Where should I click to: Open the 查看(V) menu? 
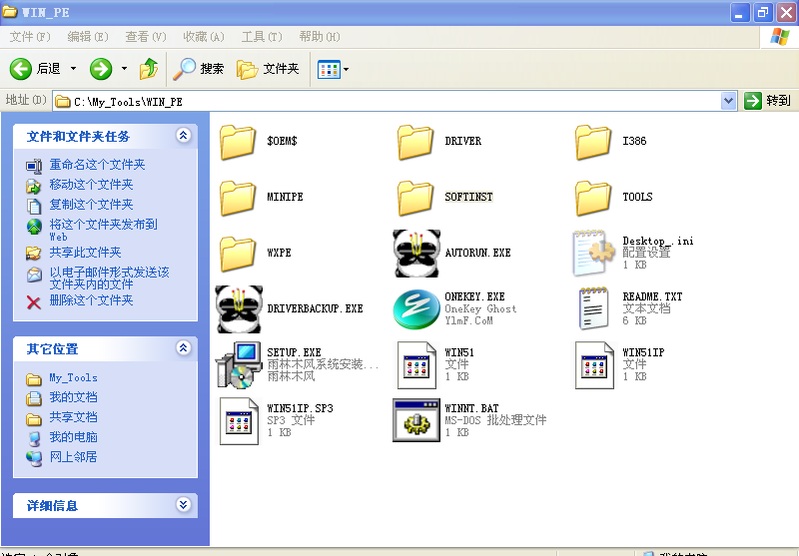(146, 37)
